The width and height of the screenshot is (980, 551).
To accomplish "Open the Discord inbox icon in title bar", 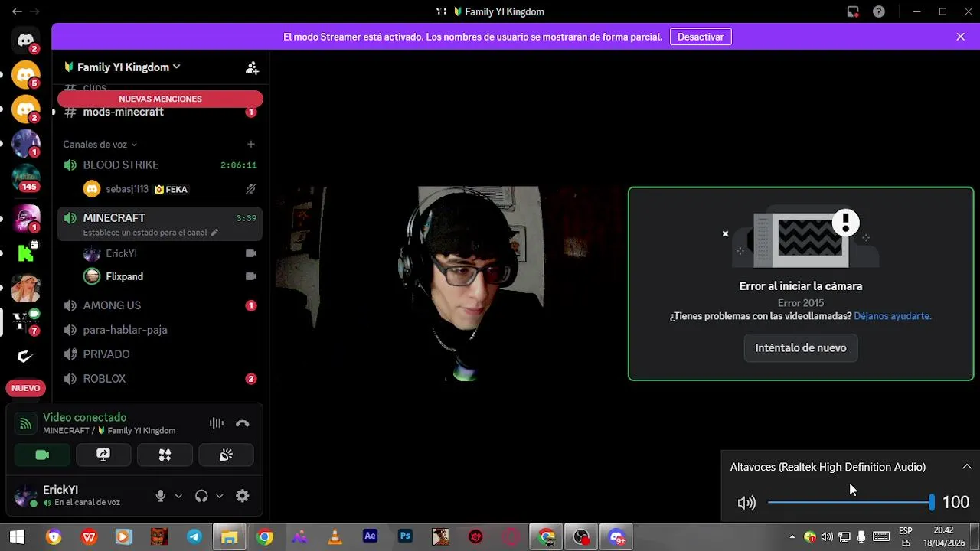I will (x=853, y=11).
